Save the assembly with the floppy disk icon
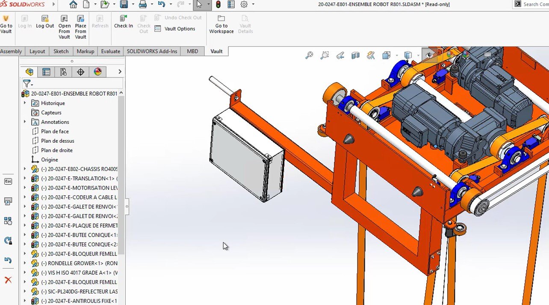Viewport: 549px width, 305px height. pyautogui.click(x=124, y=5)
